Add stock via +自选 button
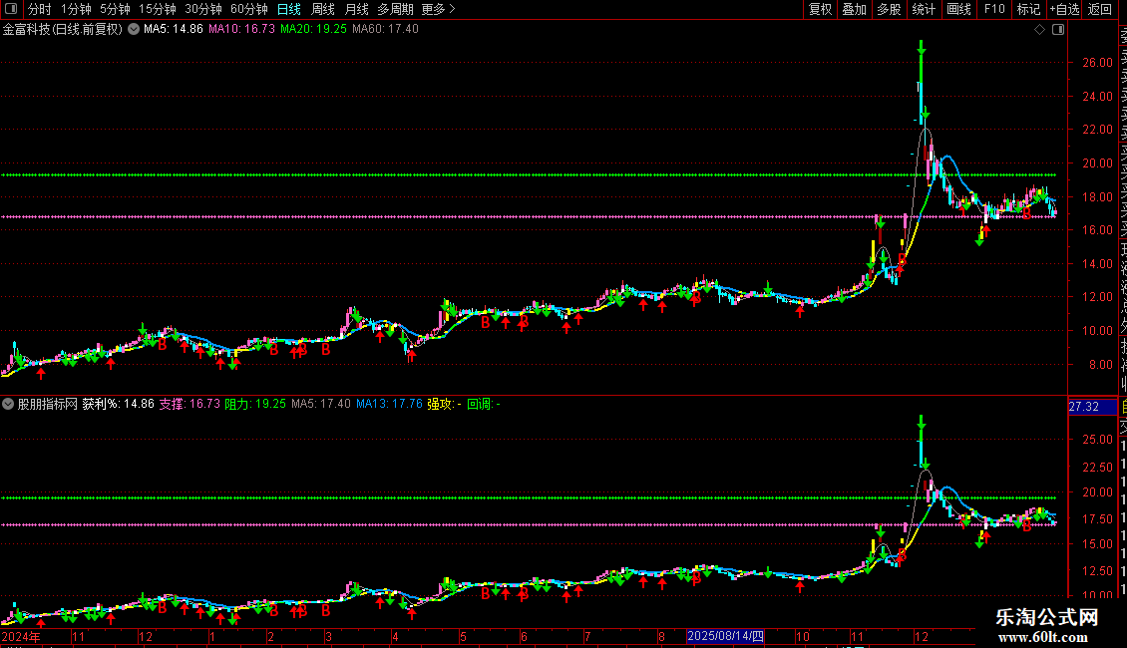1127x648 pixels. (1064, 9)
